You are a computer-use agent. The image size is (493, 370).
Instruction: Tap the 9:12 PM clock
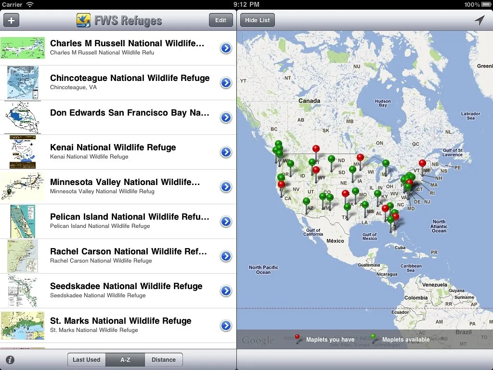(246, 4)
